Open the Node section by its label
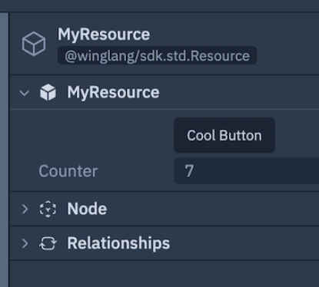This screenshot has width=319, height=287. 87,209
